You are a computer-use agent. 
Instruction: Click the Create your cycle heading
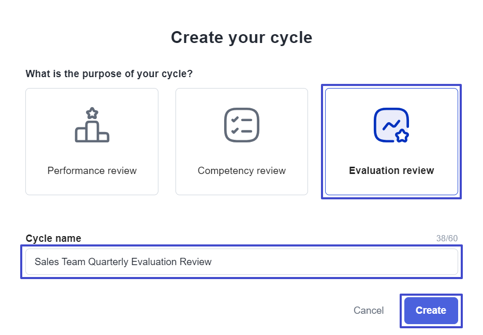click(242, 38)
